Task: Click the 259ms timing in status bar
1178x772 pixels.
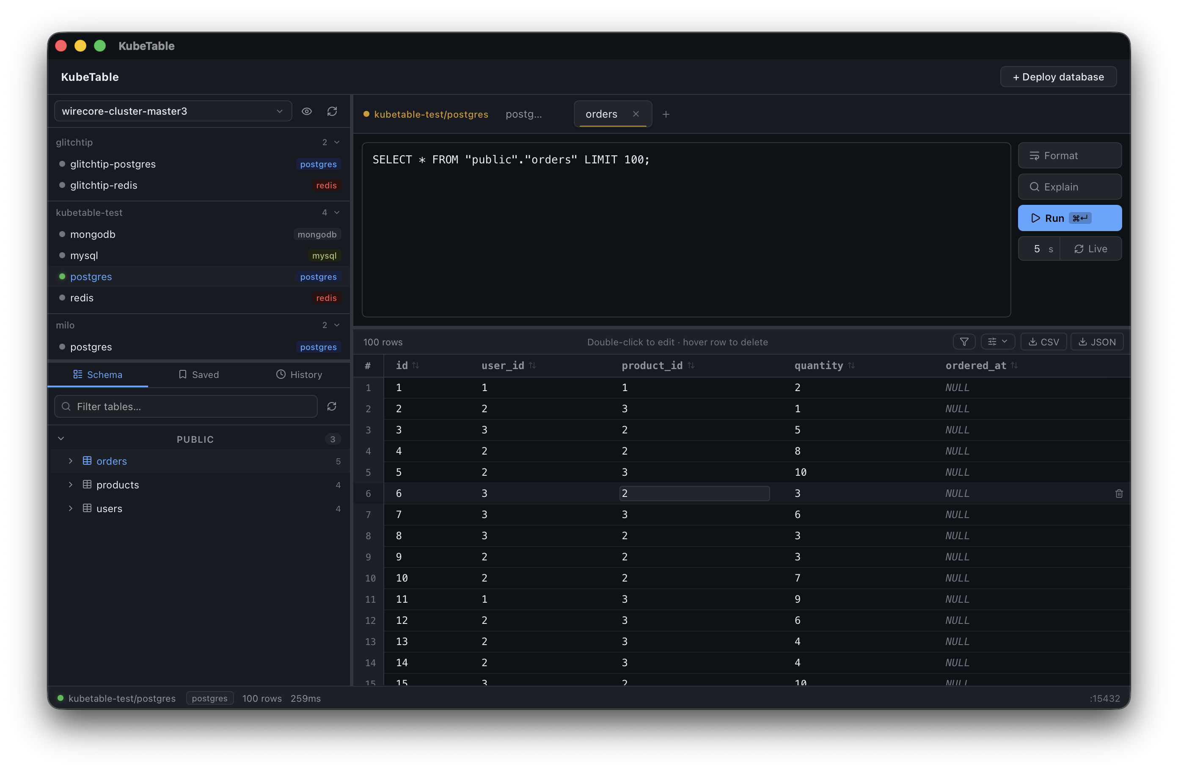Action: [x=306, y=698]
